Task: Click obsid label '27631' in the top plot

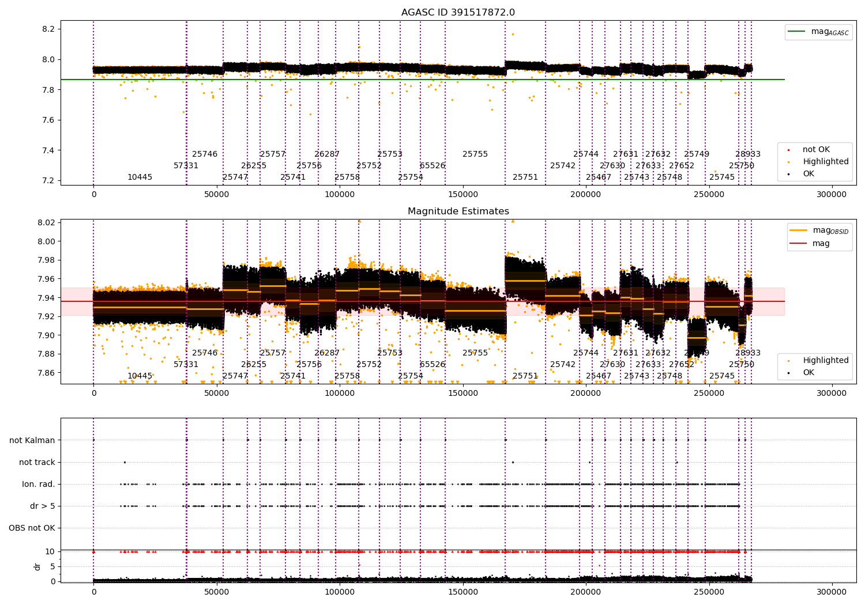Action: (626, 154)
